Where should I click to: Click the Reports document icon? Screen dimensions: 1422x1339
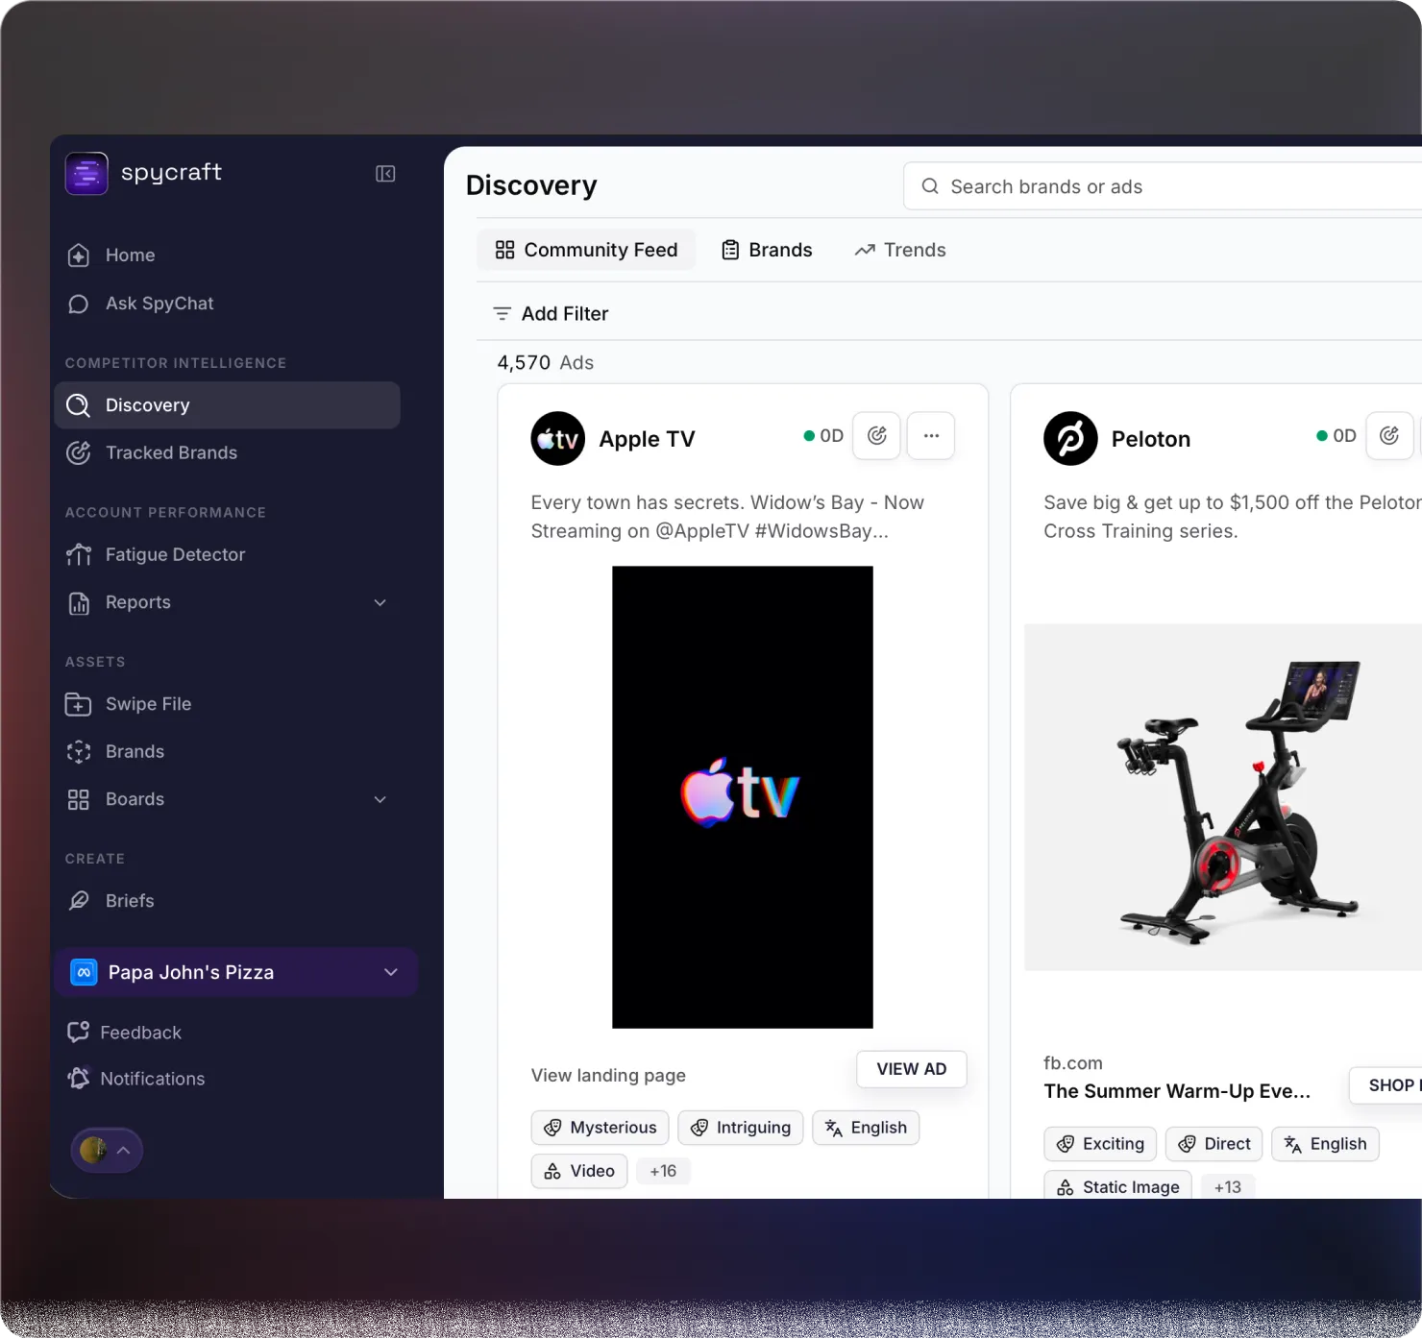pos(79,603)
